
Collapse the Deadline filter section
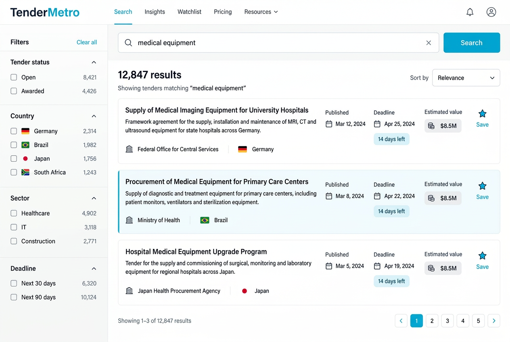[x=94, y=269]
